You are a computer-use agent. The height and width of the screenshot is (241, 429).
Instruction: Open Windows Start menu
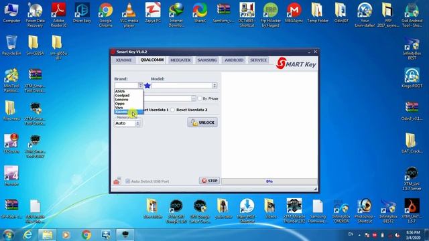(8, 235)
